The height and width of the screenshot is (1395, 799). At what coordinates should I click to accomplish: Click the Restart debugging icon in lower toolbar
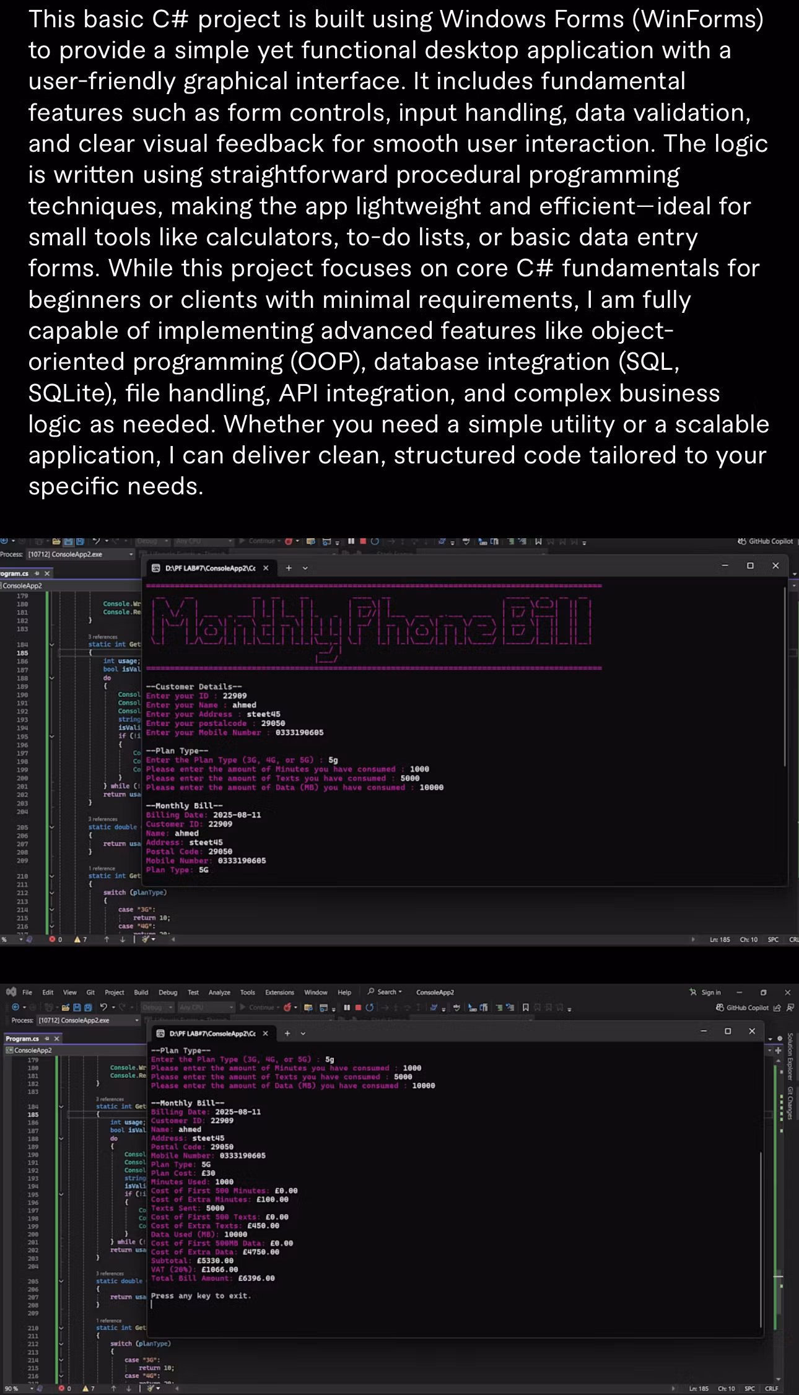click(370, 1007)
